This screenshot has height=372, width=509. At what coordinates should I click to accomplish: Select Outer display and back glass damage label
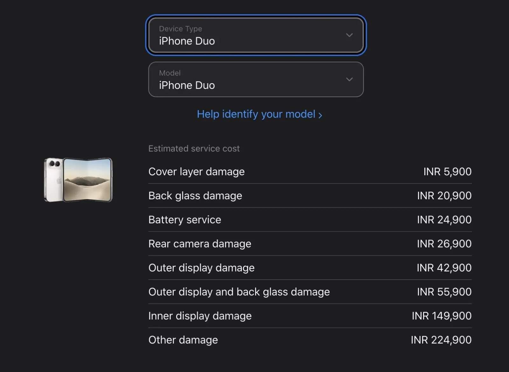point(239,292)
